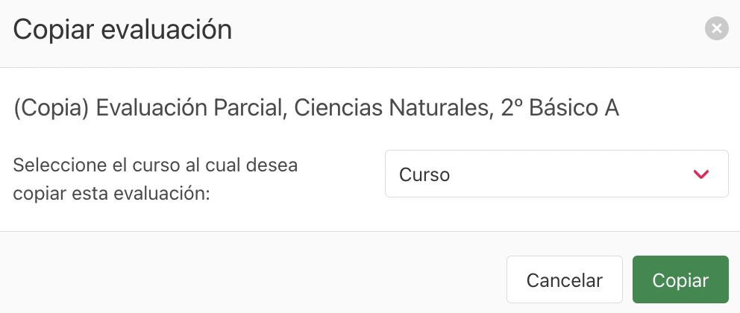Image resolution: width=740 pixels, height=313 pixels.
Task: Abort the copy using Cancelar
Action: tap(565, 279)
